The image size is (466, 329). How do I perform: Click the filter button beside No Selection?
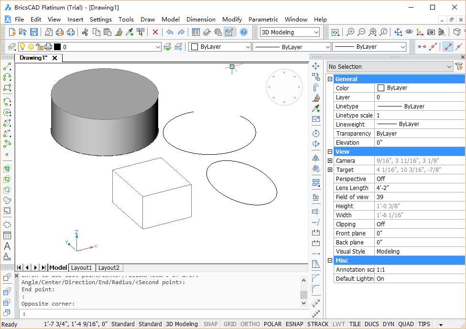[458, 67]
